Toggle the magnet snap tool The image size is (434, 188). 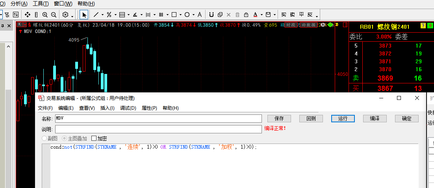point(211,15)
